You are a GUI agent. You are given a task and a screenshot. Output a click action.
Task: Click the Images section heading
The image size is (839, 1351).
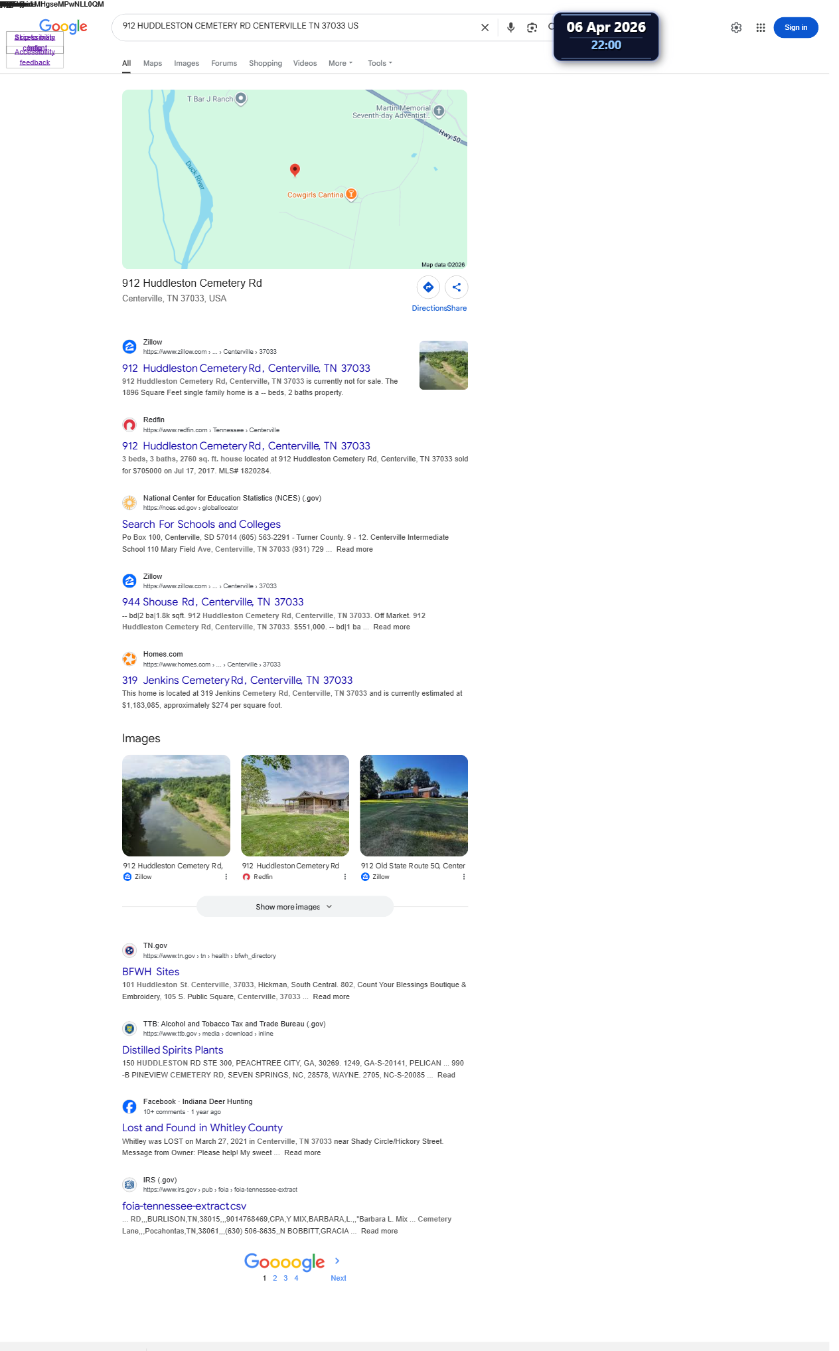tap(141, 738)
